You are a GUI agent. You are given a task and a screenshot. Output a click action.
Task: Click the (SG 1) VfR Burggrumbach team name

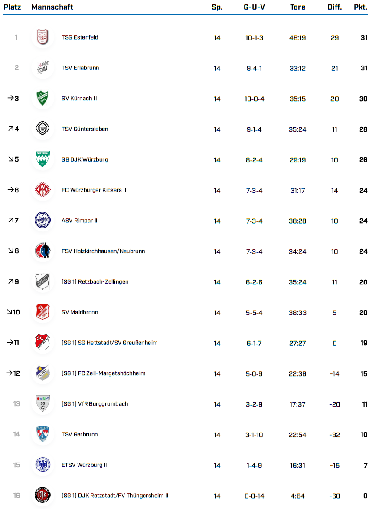(x=95, y=404)
